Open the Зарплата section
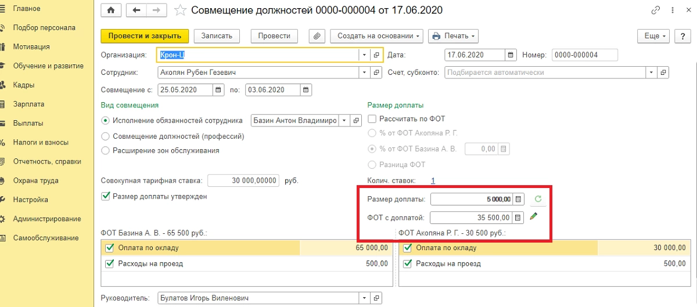Screen dimensions: 697x307 [x=28, y=104]
